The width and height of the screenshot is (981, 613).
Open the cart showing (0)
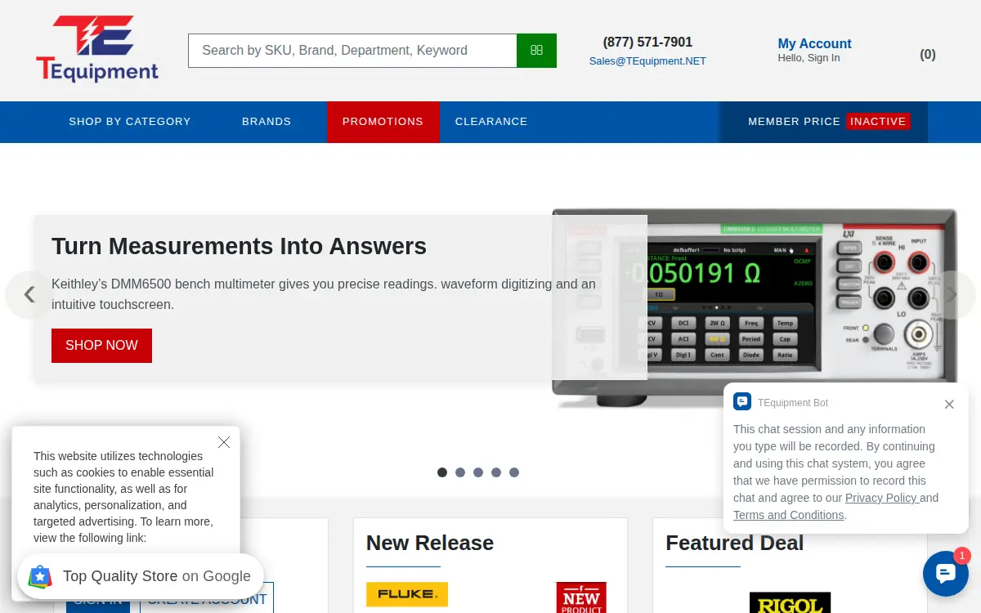(x=928, y=55)
